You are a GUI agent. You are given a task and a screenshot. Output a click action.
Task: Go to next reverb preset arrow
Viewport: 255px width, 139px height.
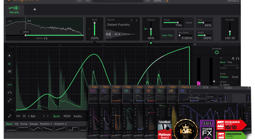(137, 20)
